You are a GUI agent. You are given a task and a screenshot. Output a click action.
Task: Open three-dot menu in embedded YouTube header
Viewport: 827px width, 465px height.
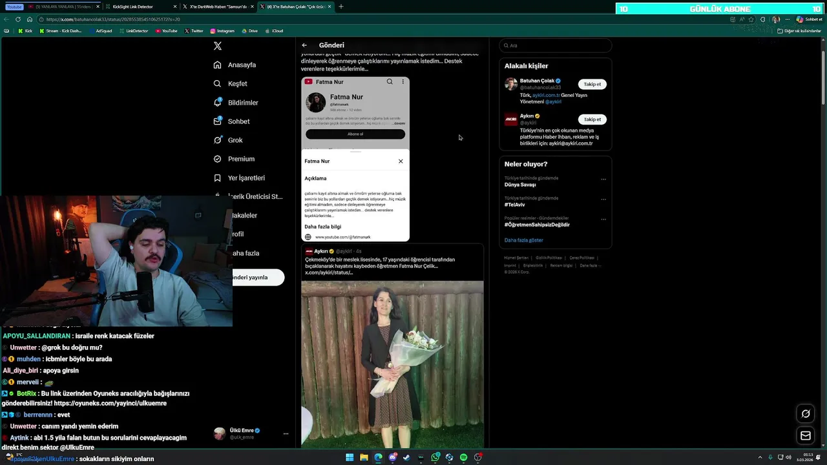click(403, 81)
